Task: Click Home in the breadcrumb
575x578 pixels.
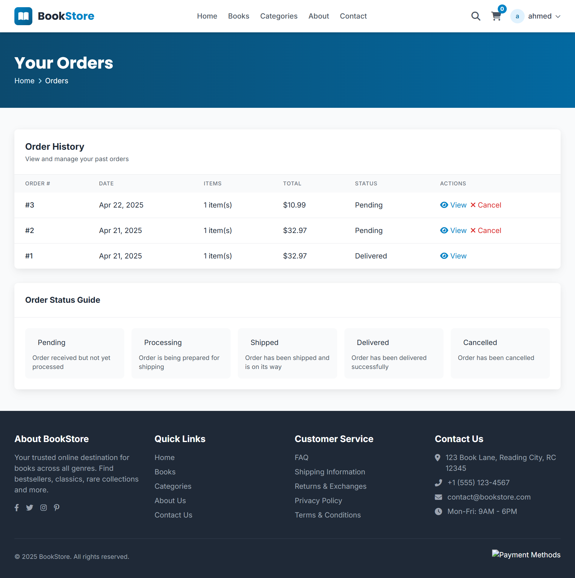Action: [25, 81]
